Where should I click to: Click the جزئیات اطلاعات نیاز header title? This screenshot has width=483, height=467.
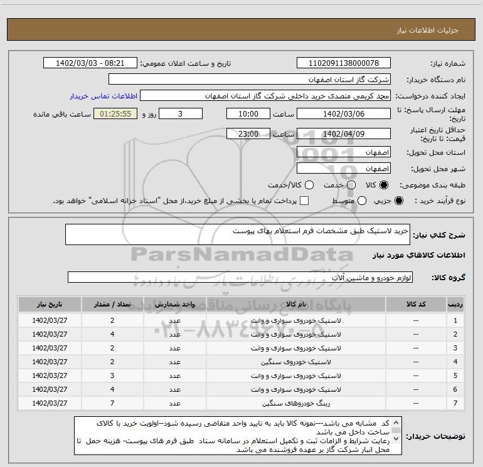[428, 30]
